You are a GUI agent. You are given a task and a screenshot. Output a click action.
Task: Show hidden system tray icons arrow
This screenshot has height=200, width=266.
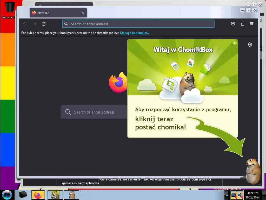227,195
